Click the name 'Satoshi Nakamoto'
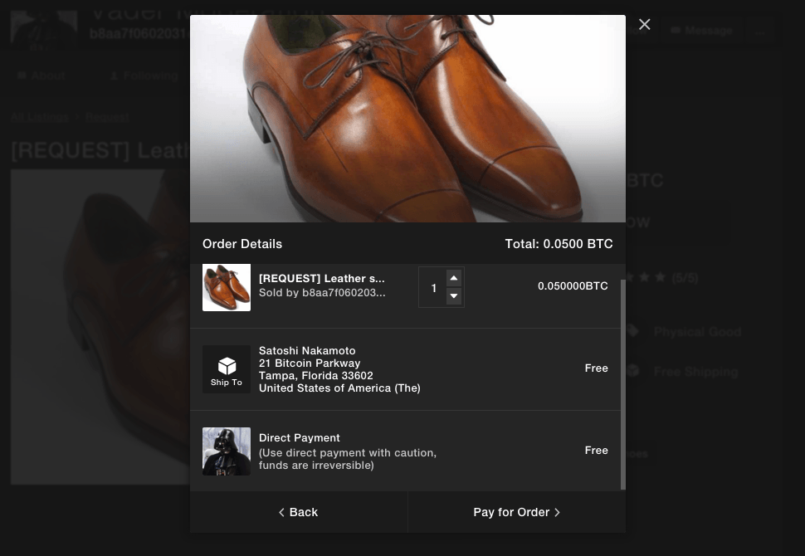 307,351
